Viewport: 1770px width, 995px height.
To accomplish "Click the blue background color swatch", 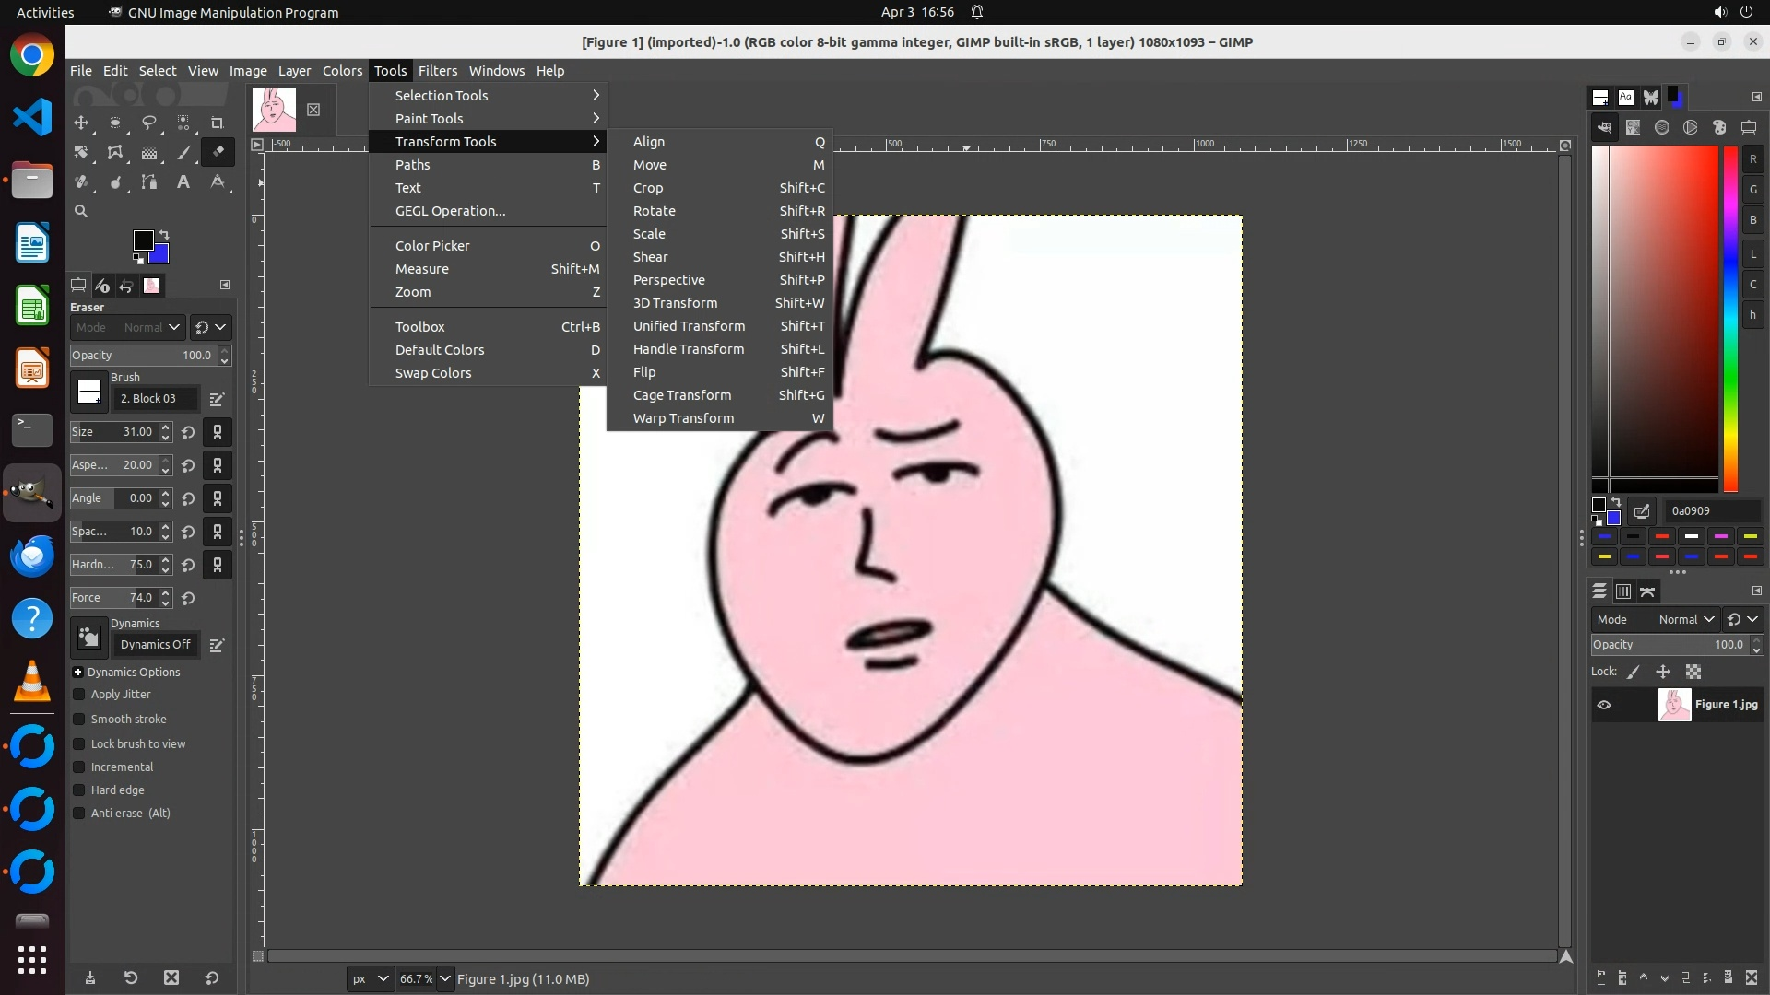I will pos(160,254).
